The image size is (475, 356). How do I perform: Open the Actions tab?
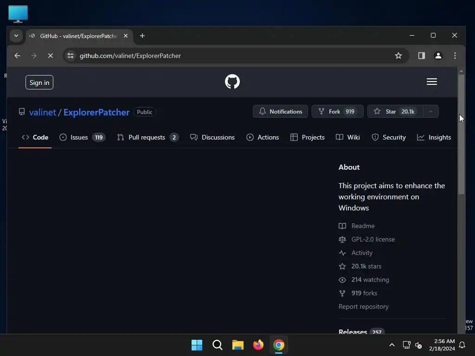(x=263, y=137)
